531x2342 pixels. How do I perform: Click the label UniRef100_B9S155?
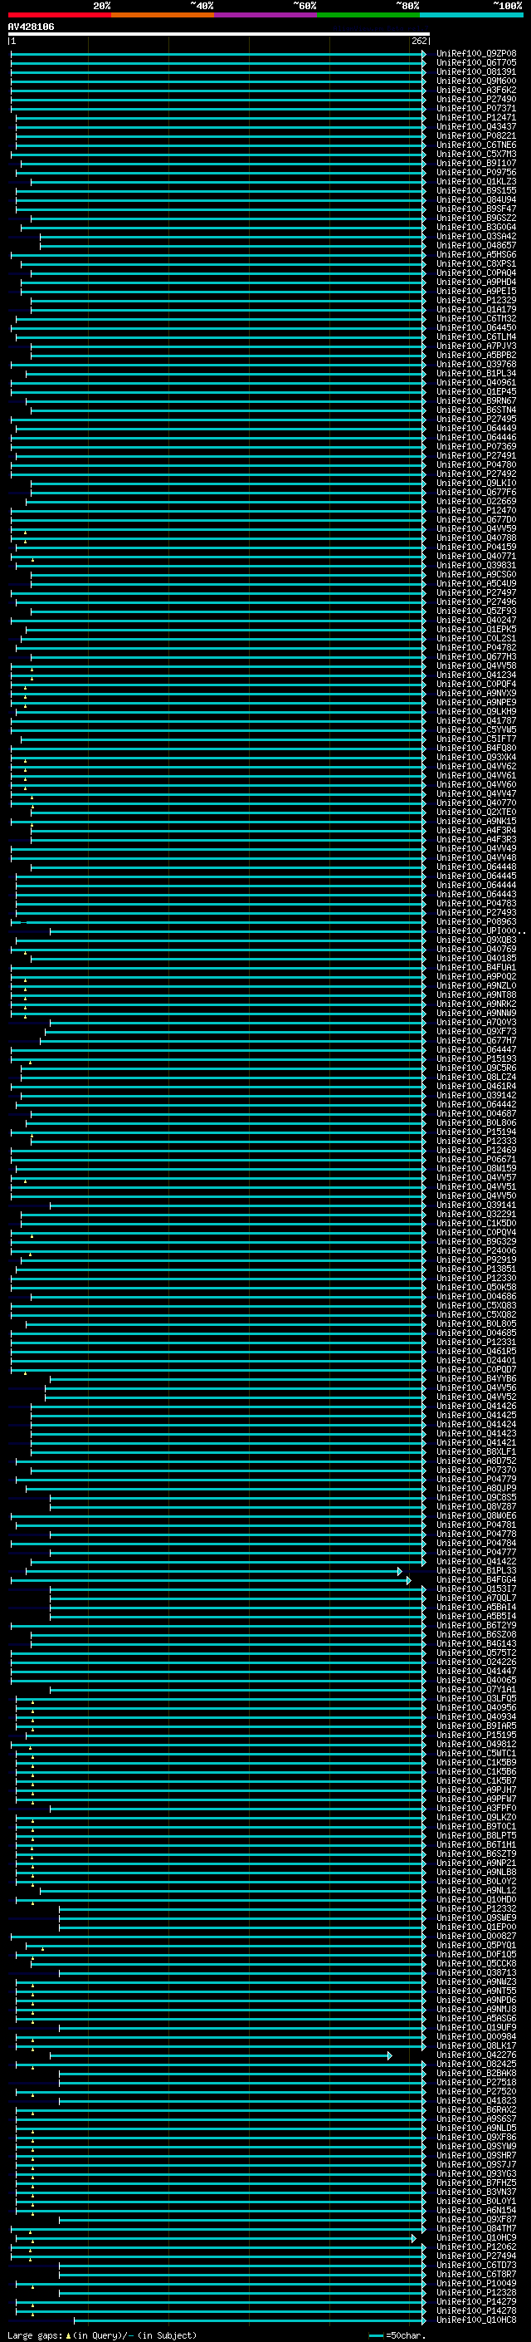(x=476, y=191)
